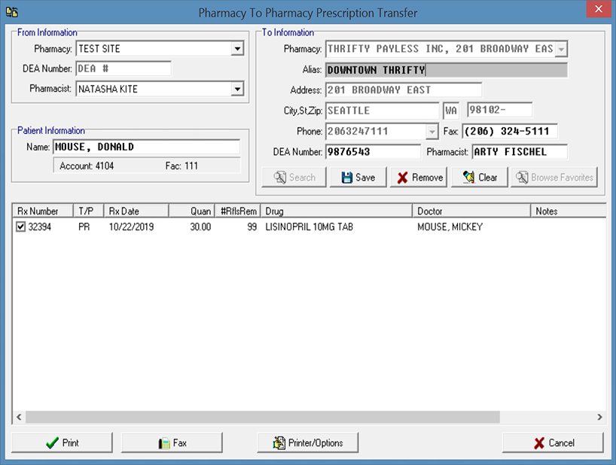Click the right scroll arrow
This screenshot has height=465, width=616.
click(x=599, y=417)
